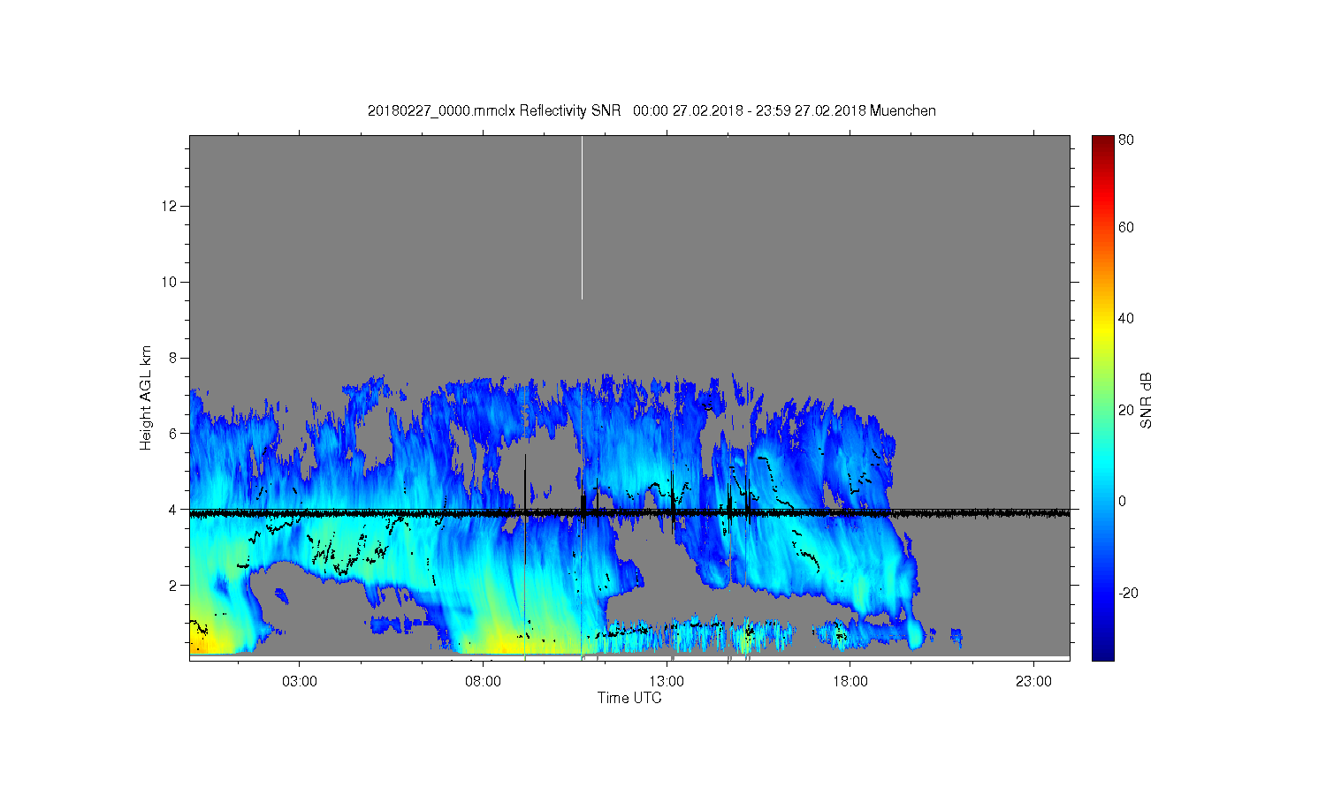Click the '08:00' time tick label
This screenshot has width=1326, height=795.
(x=483, y=682)
